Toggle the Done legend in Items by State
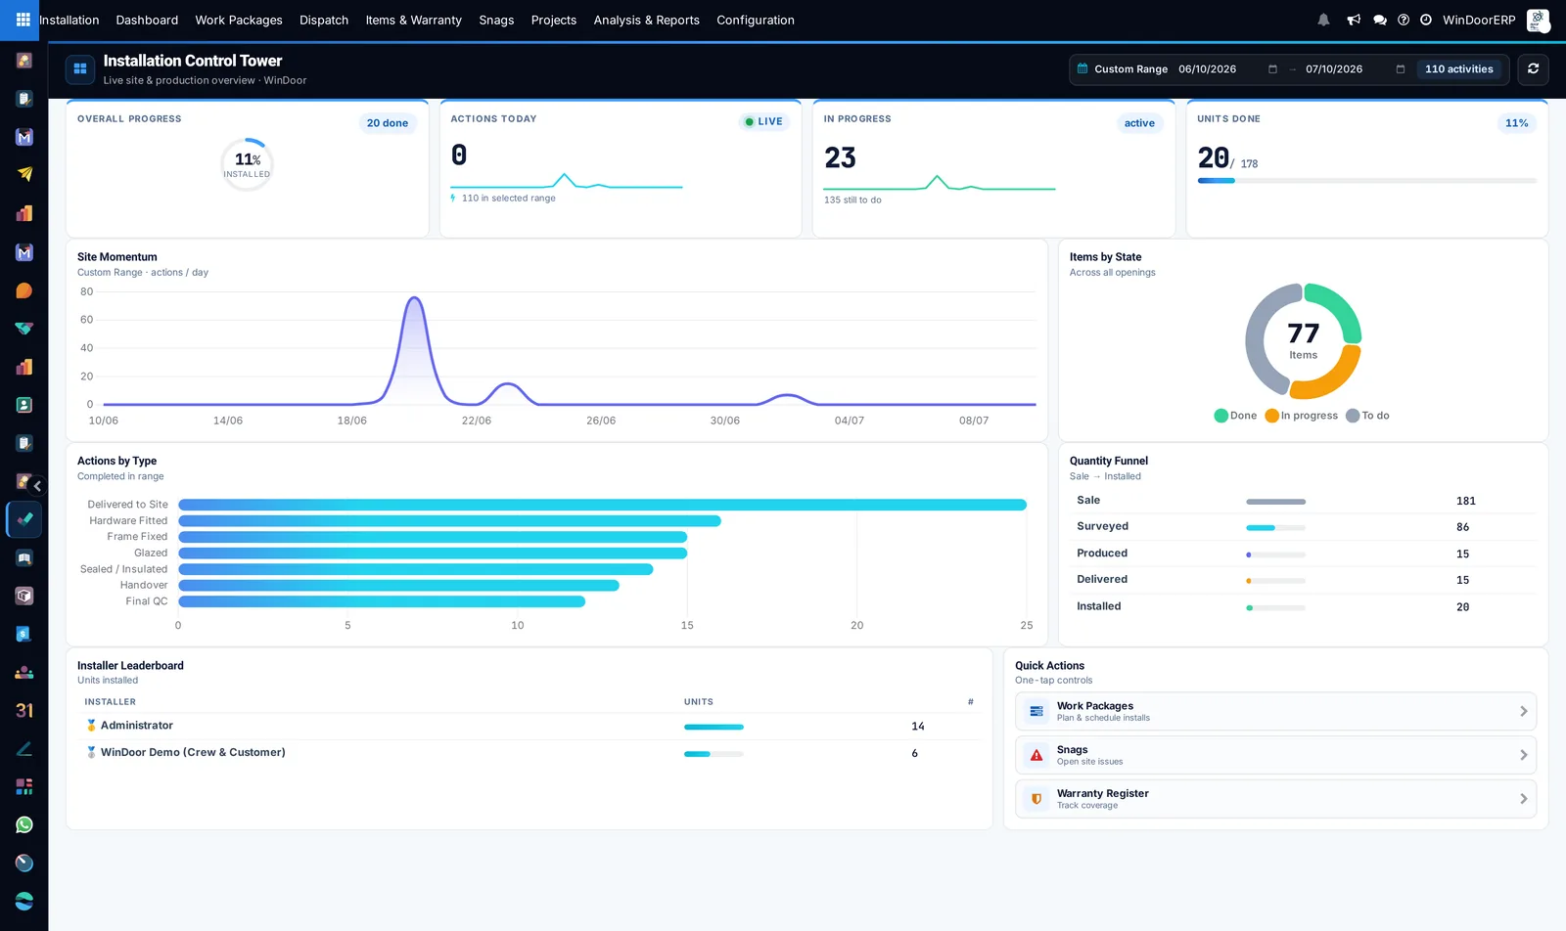This screenshot has height=931, width=1566. click(x=1235, y=416)
